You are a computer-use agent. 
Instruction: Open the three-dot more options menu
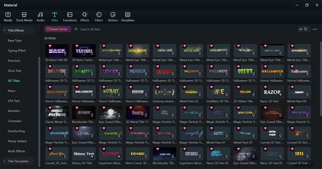point(315,29)
